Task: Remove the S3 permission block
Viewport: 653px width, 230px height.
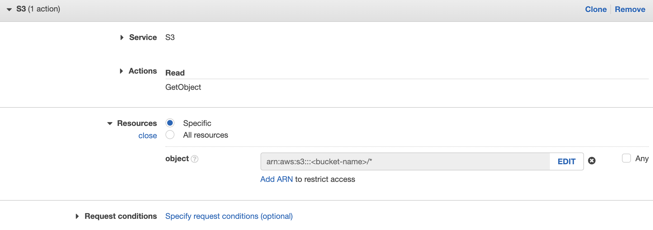Action: 630,10
